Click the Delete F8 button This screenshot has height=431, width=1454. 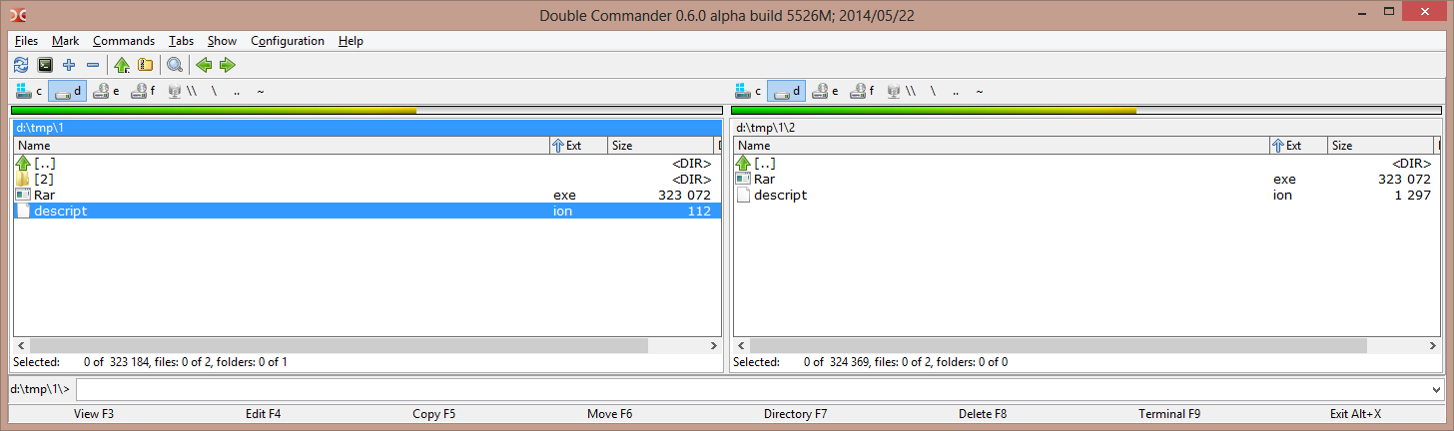(982, 413)
